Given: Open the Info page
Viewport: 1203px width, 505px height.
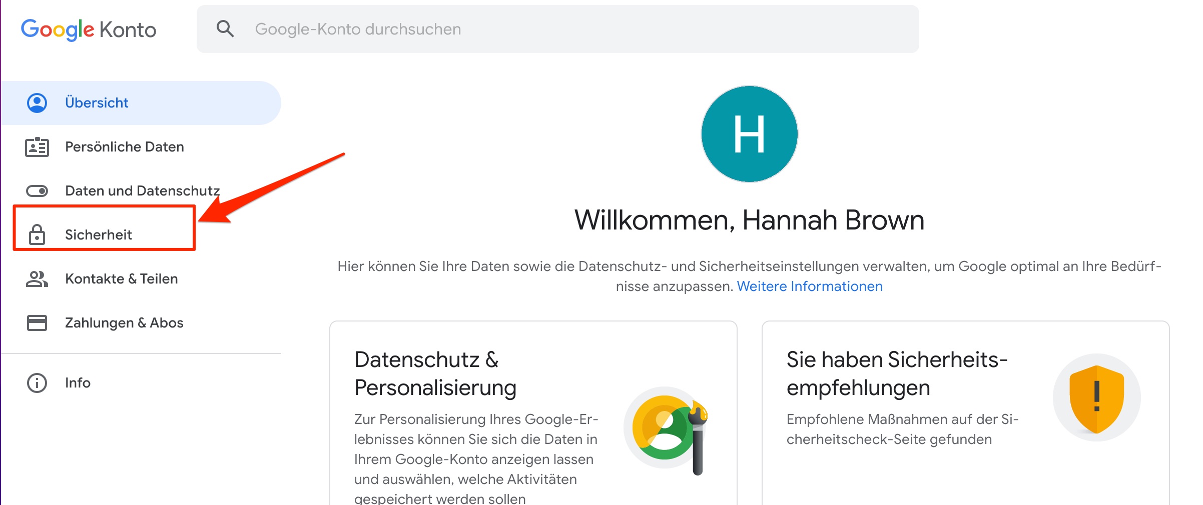Looking at the screenshot, I should [x=78, y=383].
